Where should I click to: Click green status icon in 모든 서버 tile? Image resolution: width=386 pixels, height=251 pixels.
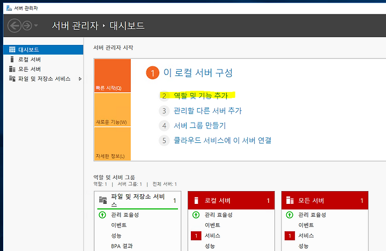289,215
